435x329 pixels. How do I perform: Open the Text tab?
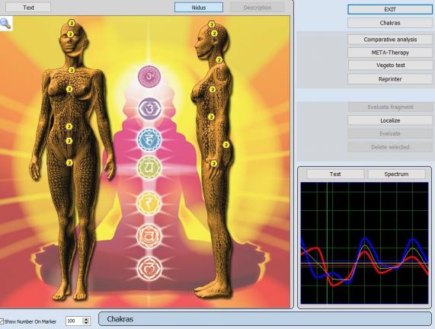click(x=28, y=8)
